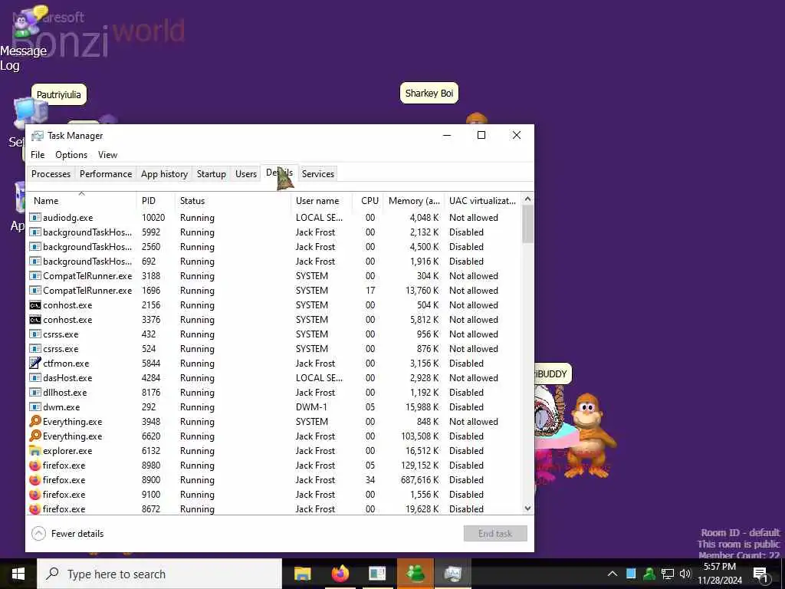The width and height of the screenshot is (785, 589).
Task: Switch to the Startup tab
Action: pyautogui.click(x=212, y=174)
